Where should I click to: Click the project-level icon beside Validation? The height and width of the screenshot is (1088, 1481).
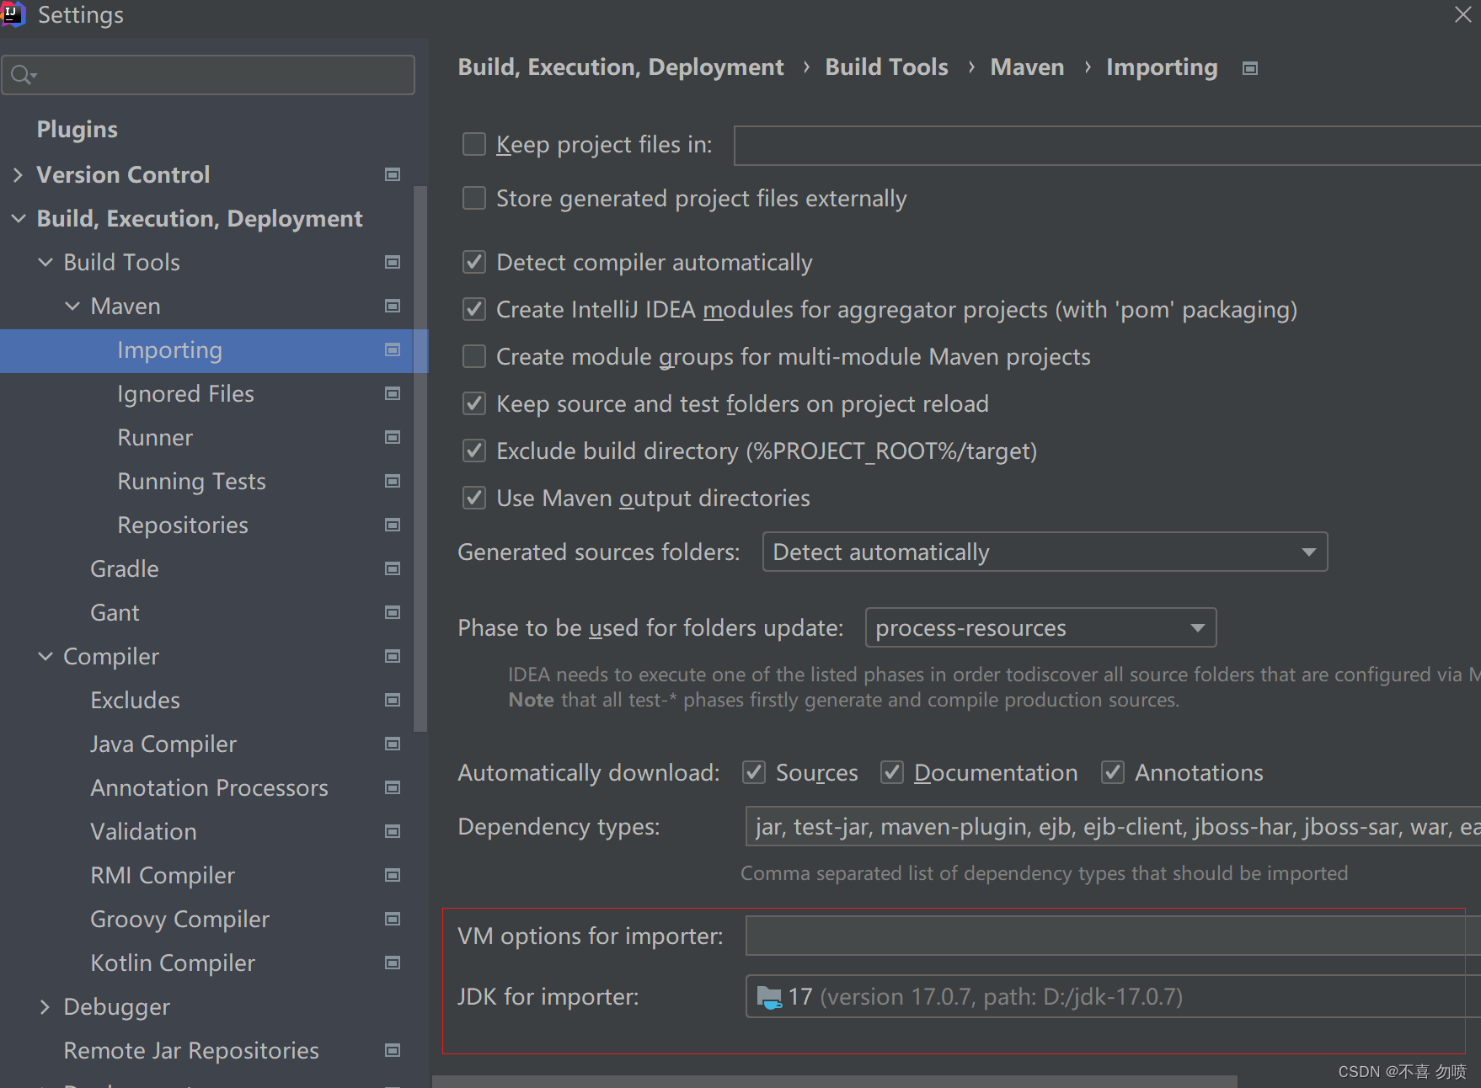tap(393, 831)
